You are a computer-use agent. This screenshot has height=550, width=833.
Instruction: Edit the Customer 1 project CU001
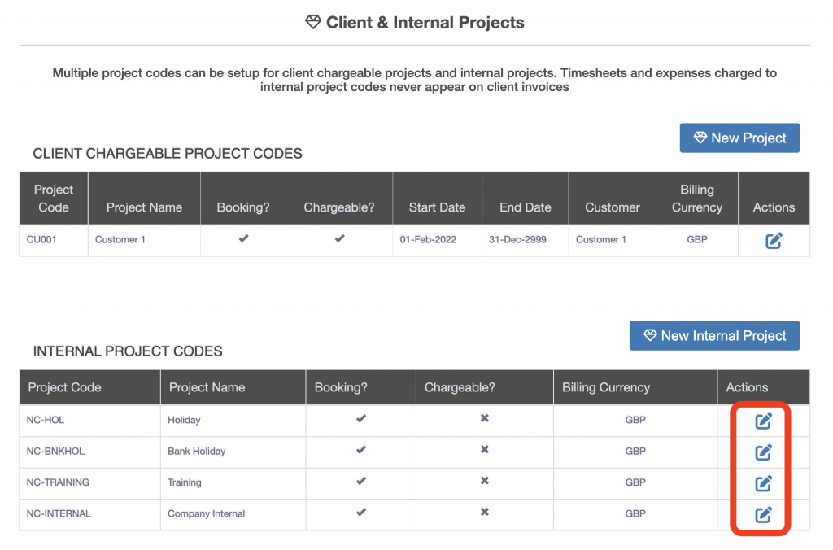(x=774, y=240)
